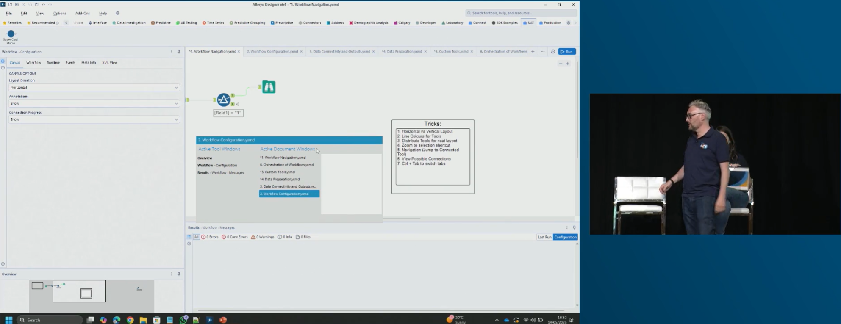Click the canvas vertical scrollbar

(x=577, y=110)
